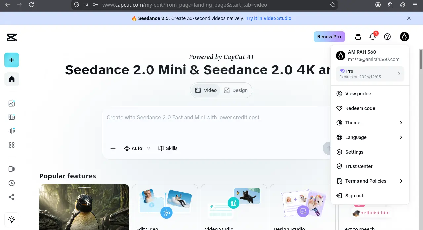The image size is (423, 230).
Task: Open the storage stack icon in header
Action: pyautogui.click(x=358, y=37)
